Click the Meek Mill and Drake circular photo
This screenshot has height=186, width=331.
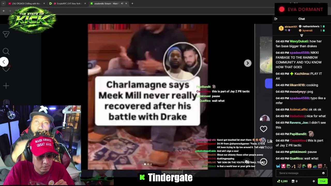click(183, 61)
